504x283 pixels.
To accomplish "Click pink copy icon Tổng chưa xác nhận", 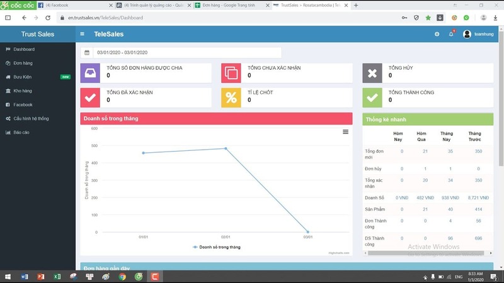I will 231,73.
